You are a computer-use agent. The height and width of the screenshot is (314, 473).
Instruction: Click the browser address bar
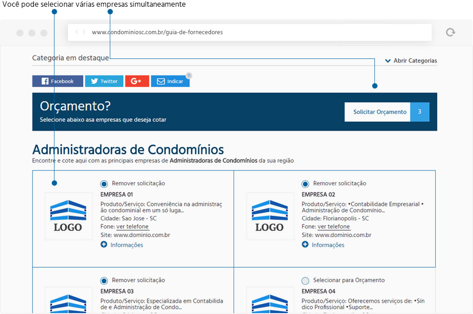coord(203,32)
